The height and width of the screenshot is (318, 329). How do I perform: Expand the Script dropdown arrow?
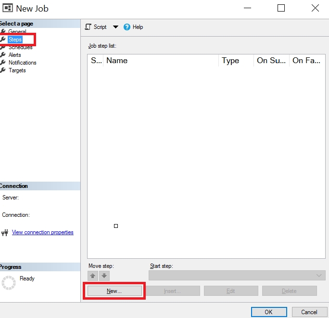click(115, 27)
